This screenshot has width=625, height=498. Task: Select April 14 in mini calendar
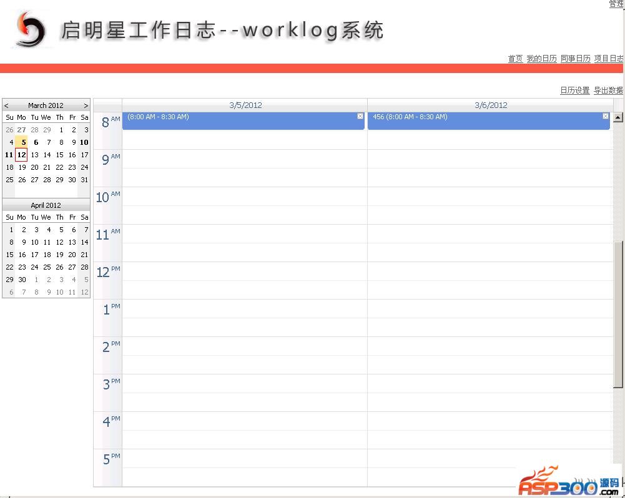coord(84,242)
